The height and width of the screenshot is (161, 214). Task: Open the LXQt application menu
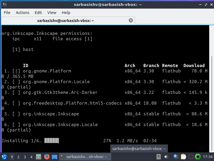(x=4, y=157)
